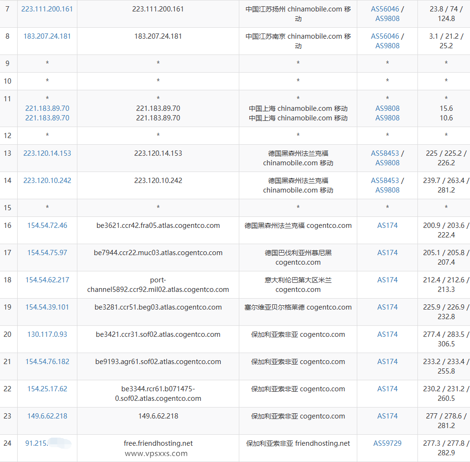Screen dimensions: 470x462
Task: Click AS174 in hop 23 row
Action: coord(387,416)
